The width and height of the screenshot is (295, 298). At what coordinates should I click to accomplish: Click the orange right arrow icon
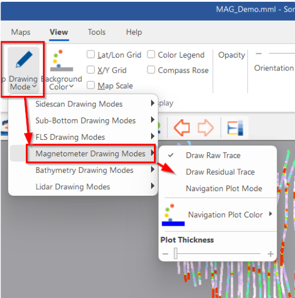point(206,128)
